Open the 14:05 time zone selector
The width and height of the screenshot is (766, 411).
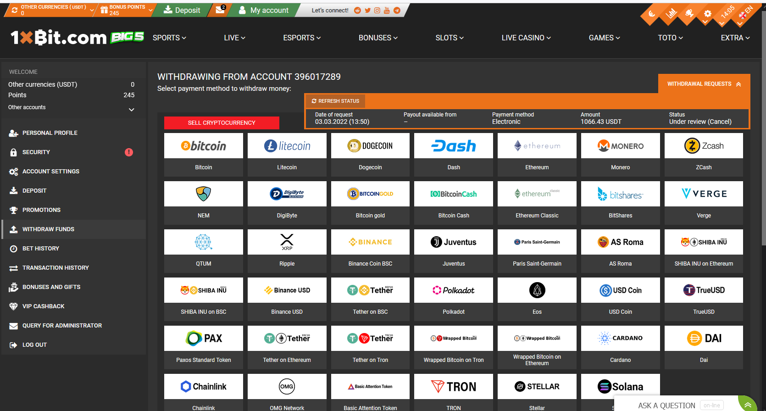pyautogui.click(x=727, y=12)
